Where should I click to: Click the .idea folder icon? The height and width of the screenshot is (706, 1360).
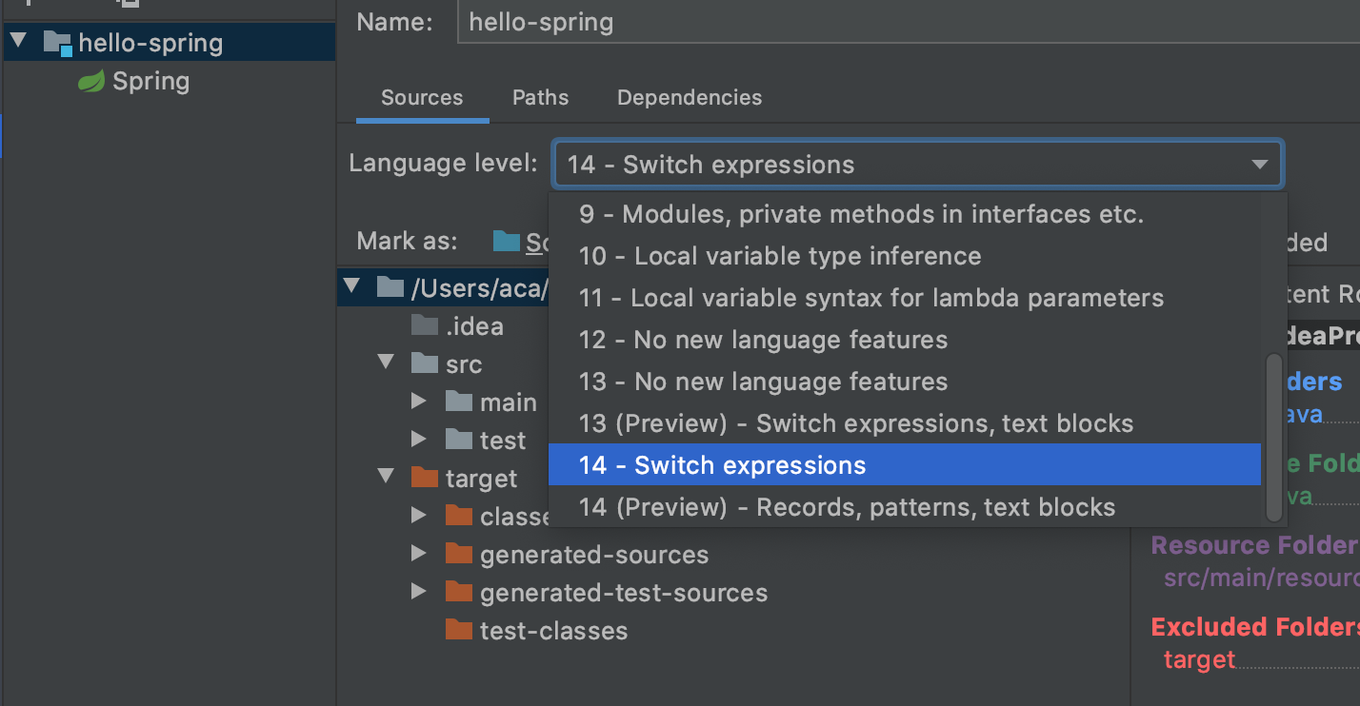tap(425, 325)
